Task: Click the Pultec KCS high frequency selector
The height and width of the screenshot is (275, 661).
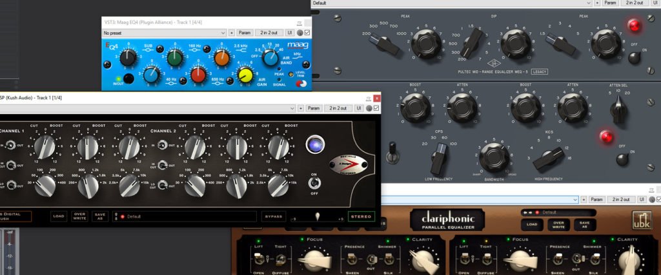Action: (549, 158)
